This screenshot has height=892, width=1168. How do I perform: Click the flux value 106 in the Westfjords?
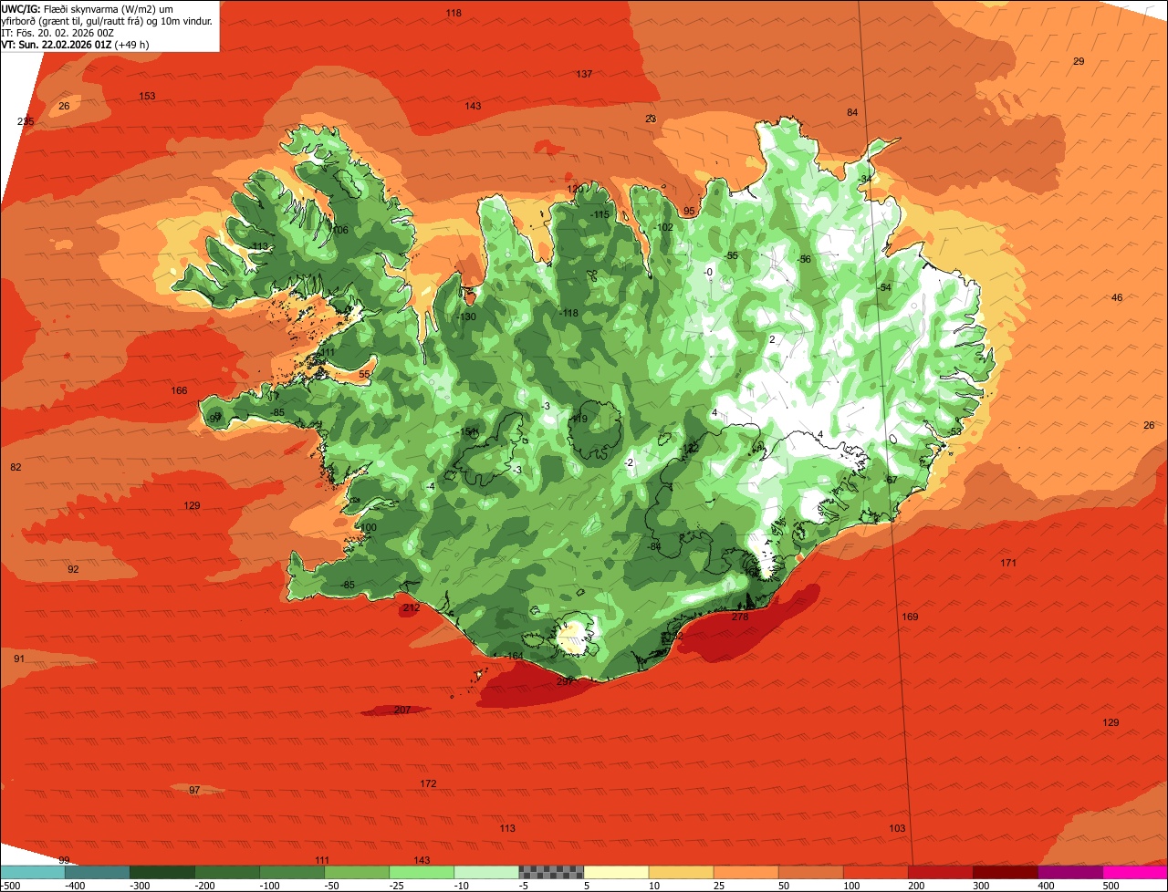coord(340,231)
